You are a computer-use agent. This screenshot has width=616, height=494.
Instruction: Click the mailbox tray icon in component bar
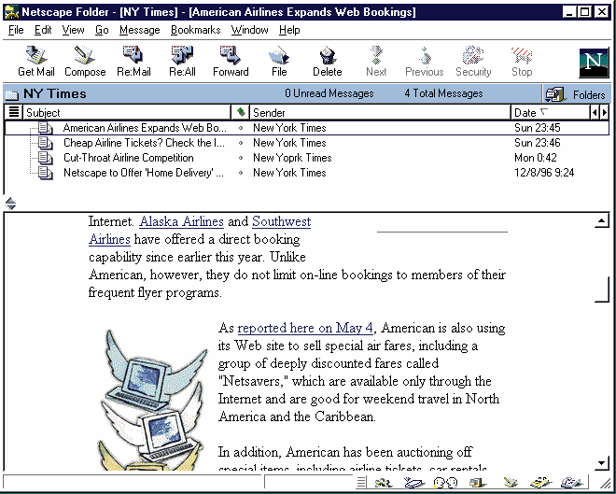click(x=414, y=483)
